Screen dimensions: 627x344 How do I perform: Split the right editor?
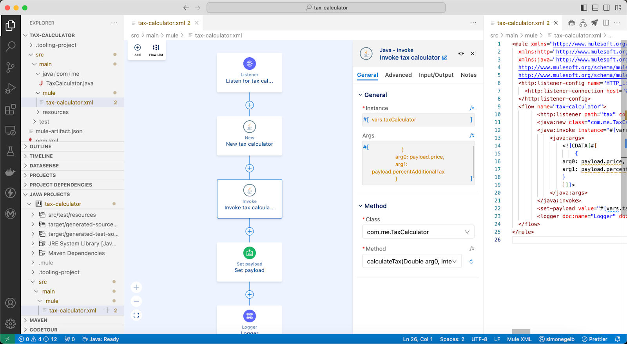606,23
